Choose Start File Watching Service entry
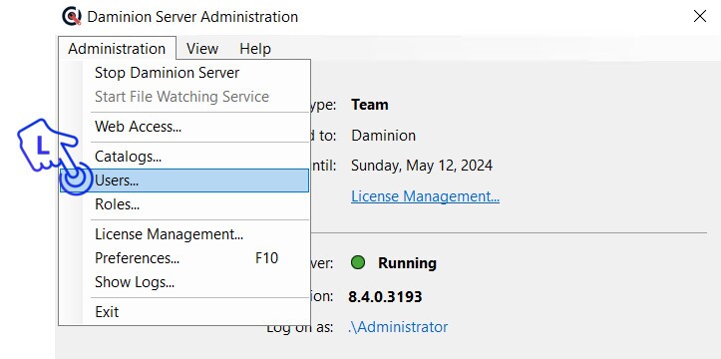 (x=184, y=97)
